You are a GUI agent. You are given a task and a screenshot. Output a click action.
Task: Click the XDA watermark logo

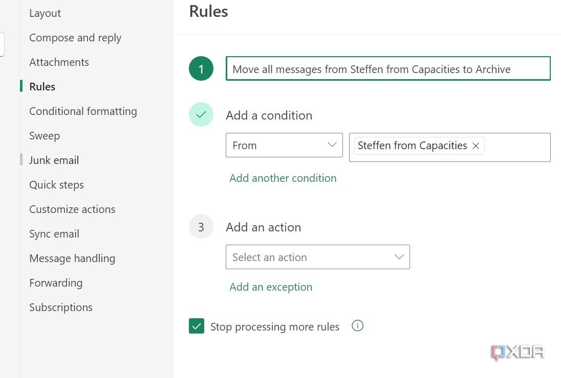(517, 352)
